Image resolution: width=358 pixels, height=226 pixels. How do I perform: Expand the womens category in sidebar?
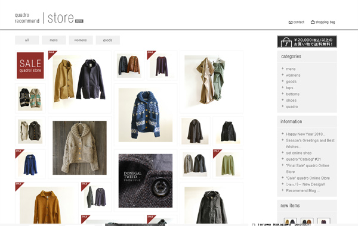tap(293, 75)
